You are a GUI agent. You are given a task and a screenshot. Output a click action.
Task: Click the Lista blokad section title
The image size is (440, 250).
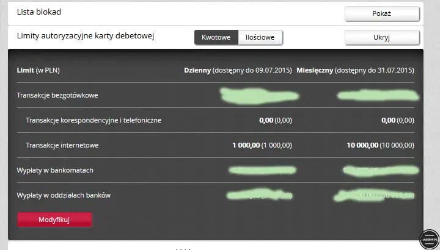[x=39, y=12]
